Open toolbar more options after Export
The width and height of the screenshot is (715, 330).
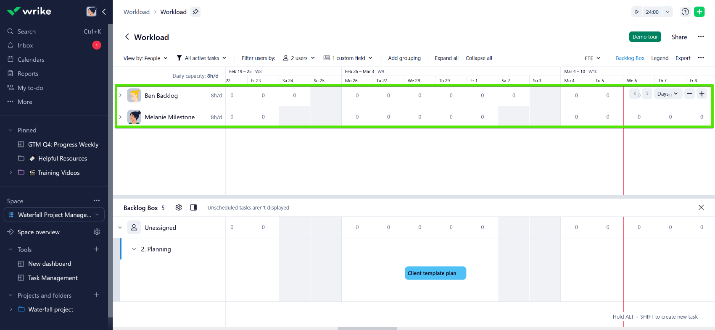[701, 58]
